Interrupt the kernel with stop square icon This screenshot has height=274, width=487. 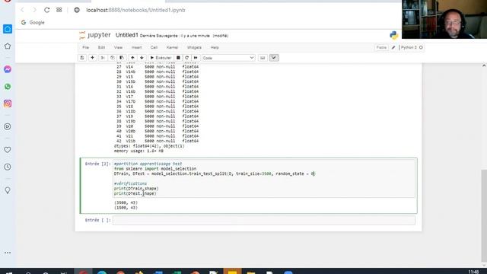pos(178,58)
